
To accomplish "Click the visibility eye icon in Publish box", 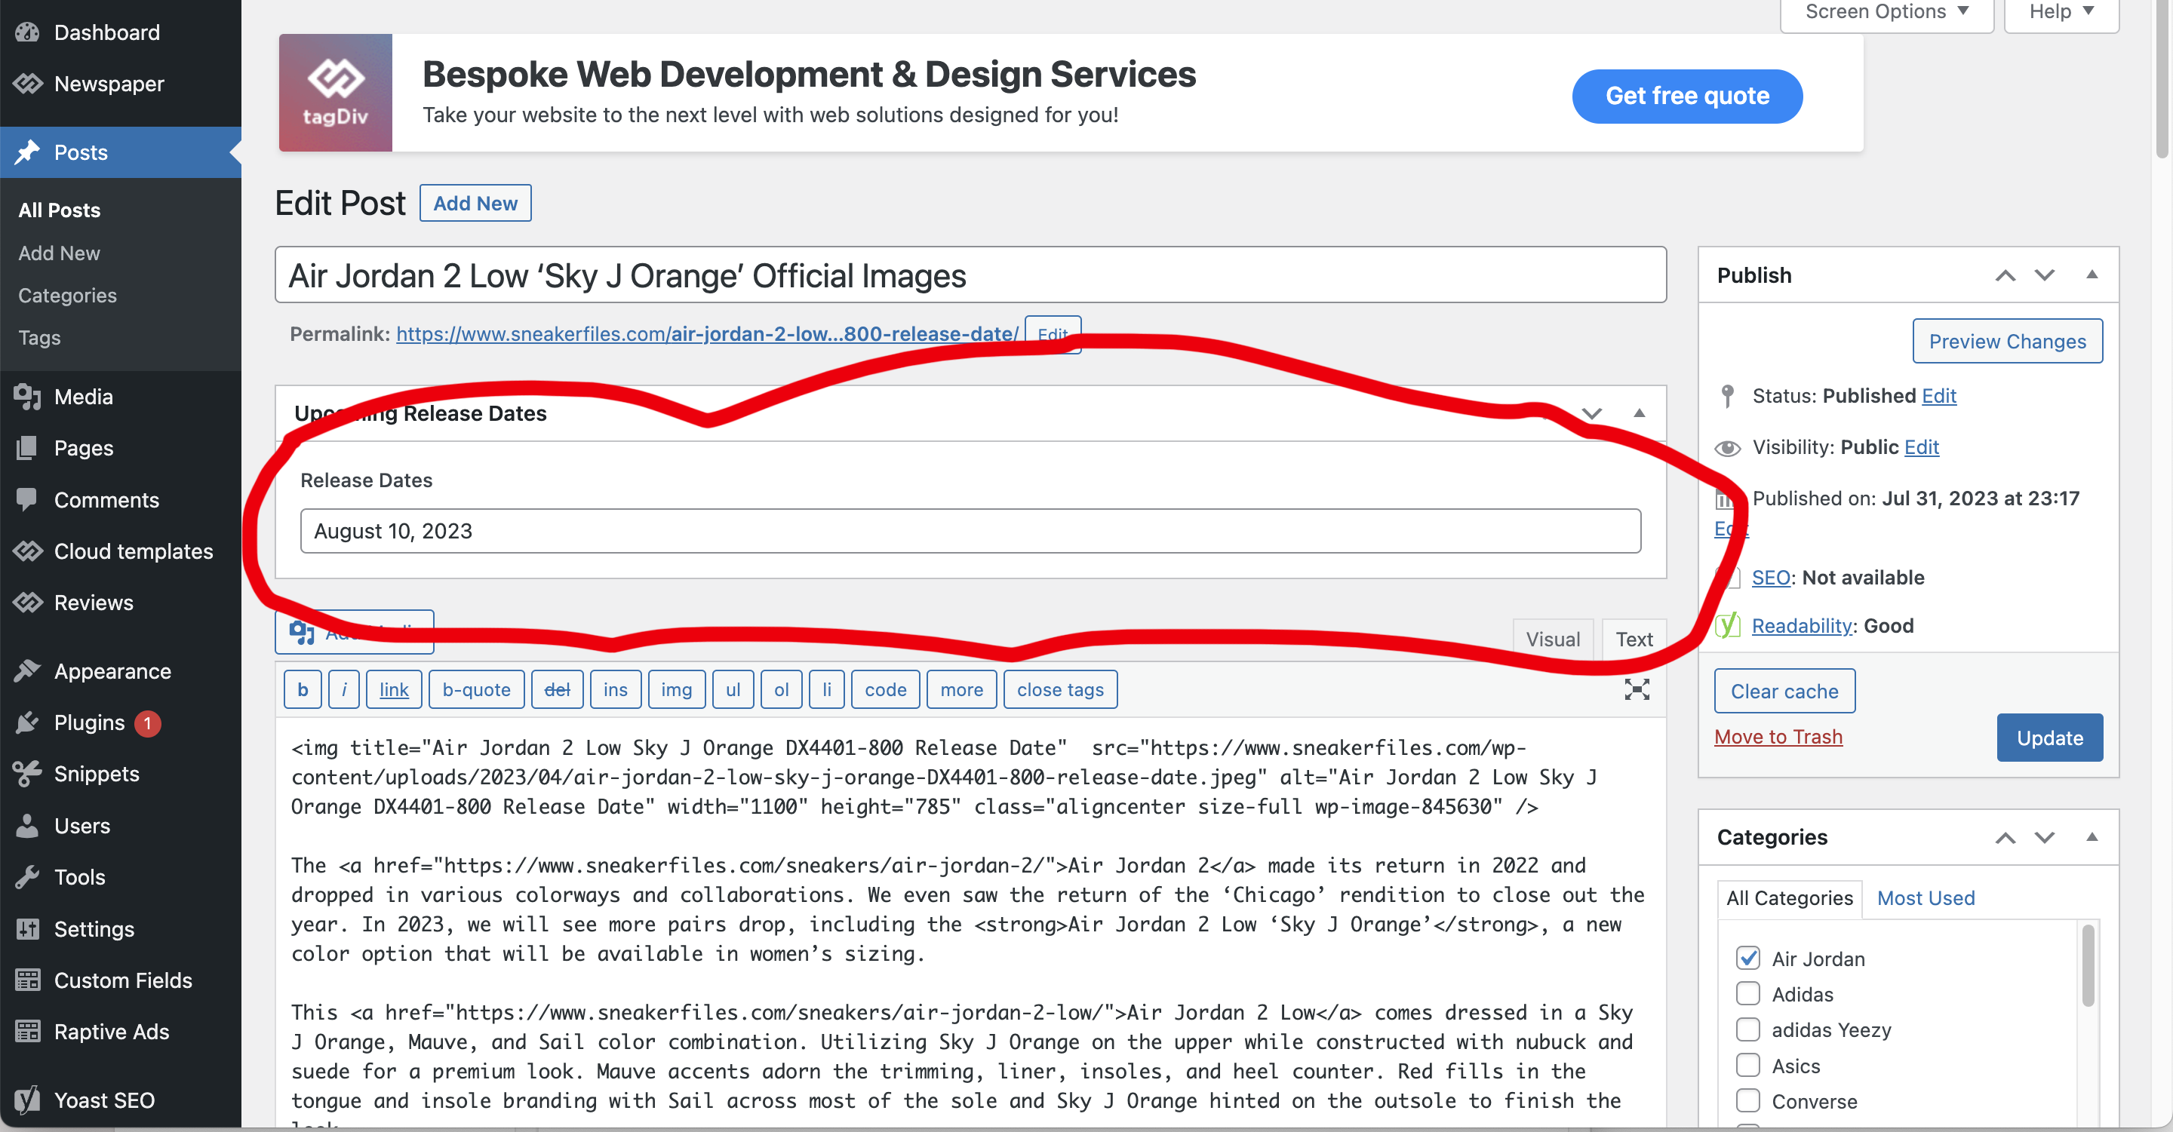I will (1728, 447).
